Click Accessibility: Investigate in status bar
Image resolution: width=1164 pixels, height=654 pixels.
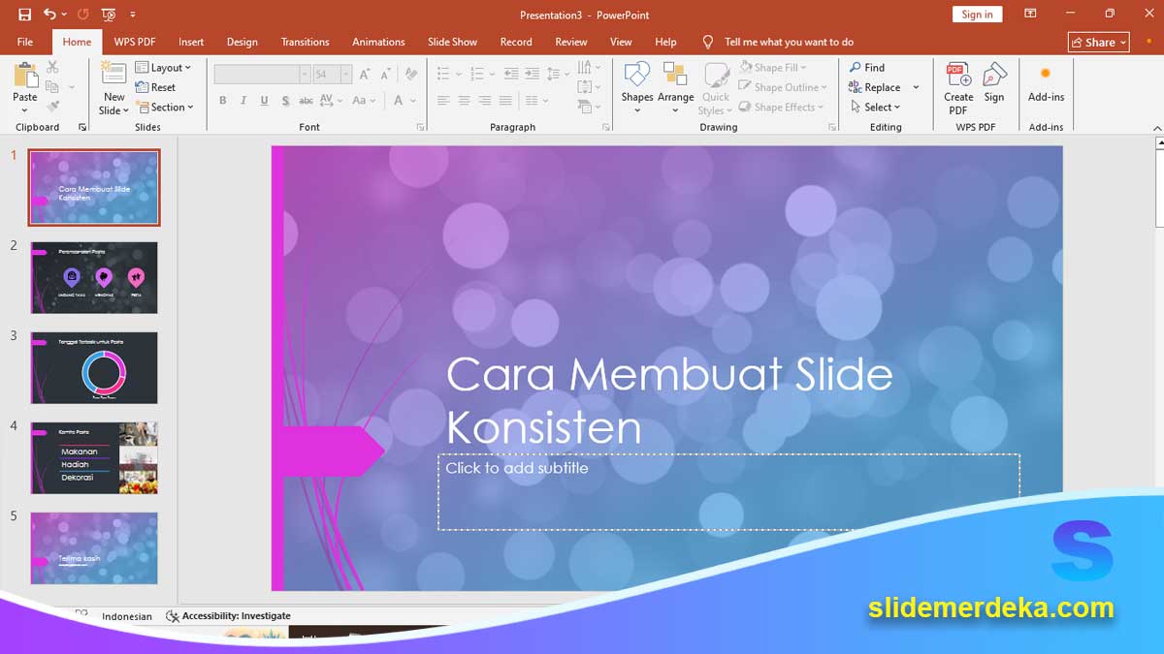(x=229, y=616)
